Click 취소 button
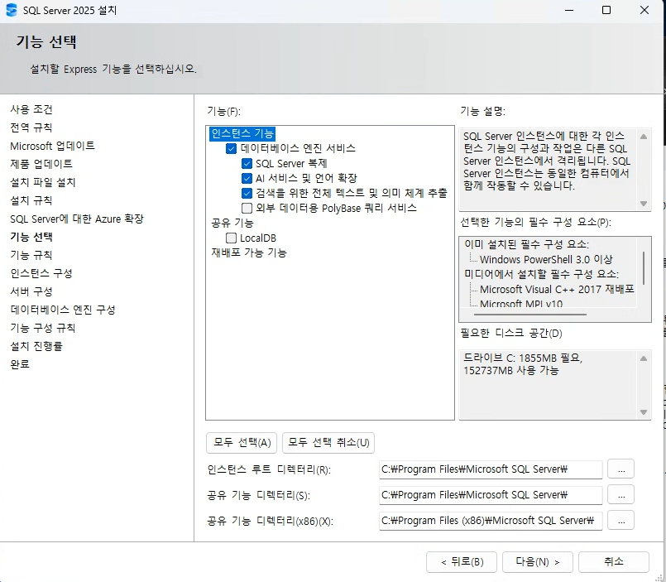 pos(614,562)
